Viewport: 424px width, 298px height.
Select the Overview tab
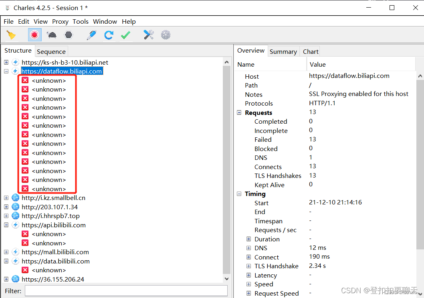pos(250,51)
